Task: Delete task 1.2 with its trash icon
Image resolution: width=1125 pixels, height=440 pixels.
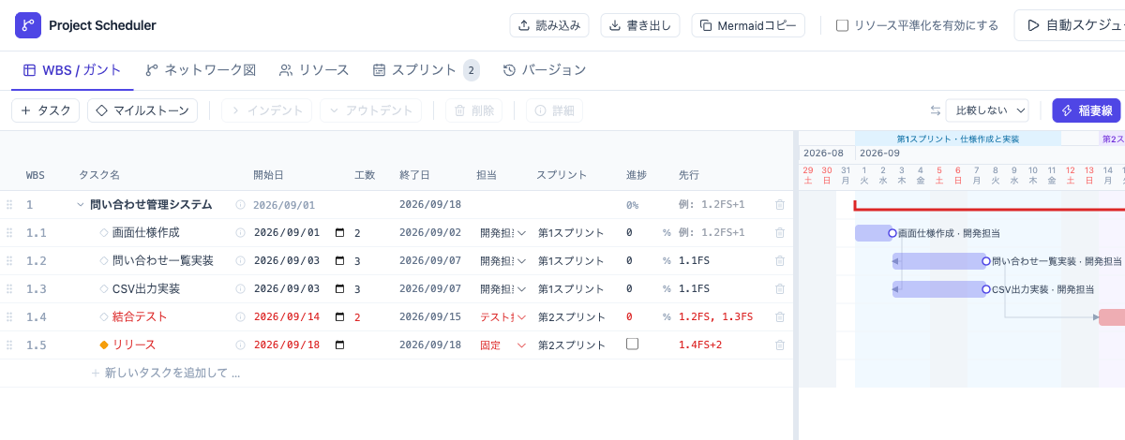Action: [779, 261]
